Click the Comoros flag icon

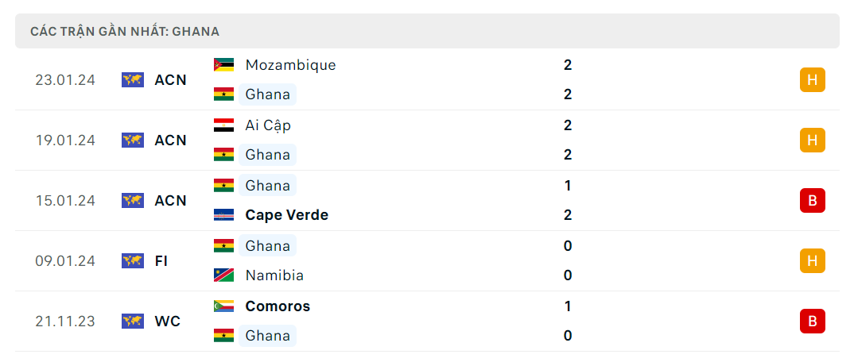tap(224, 306)
